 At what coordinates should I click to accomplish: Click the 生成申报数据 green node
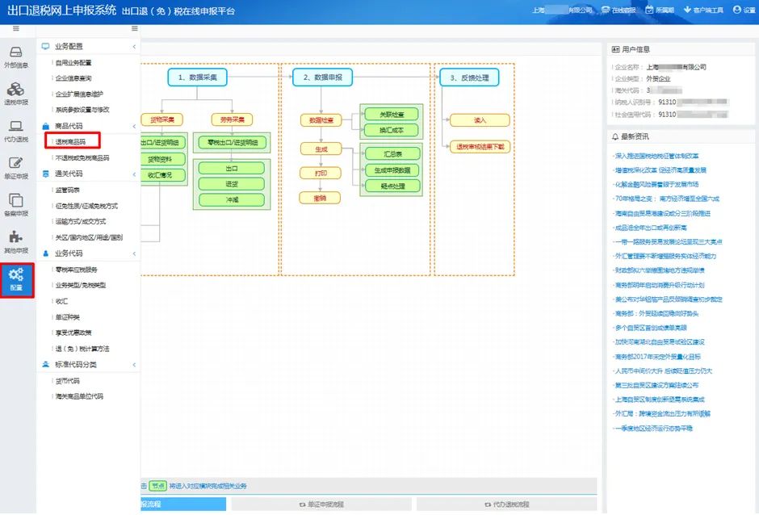[x=392, y=170]
